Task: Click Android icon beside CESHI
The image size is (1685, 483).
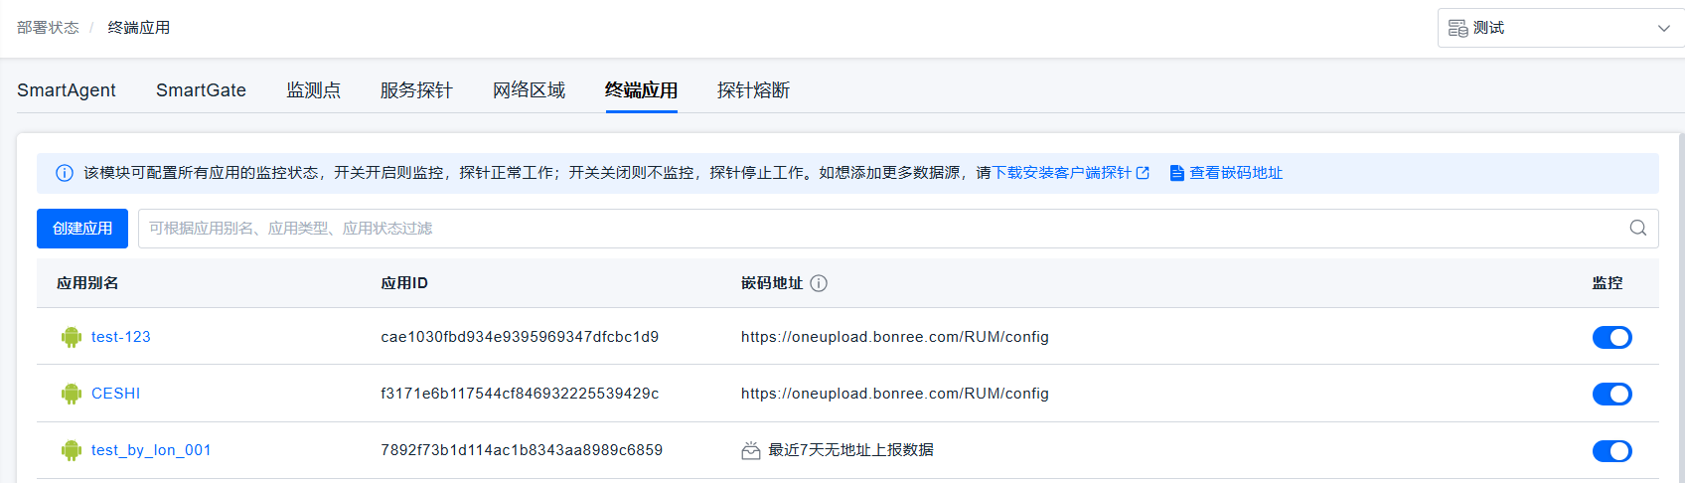Action: [x=71, y=395]
